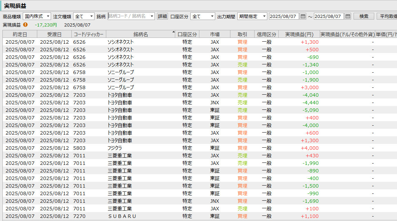
Task: Click the orange warning icon beside 実現損益
Action: [x=25, y=25]
